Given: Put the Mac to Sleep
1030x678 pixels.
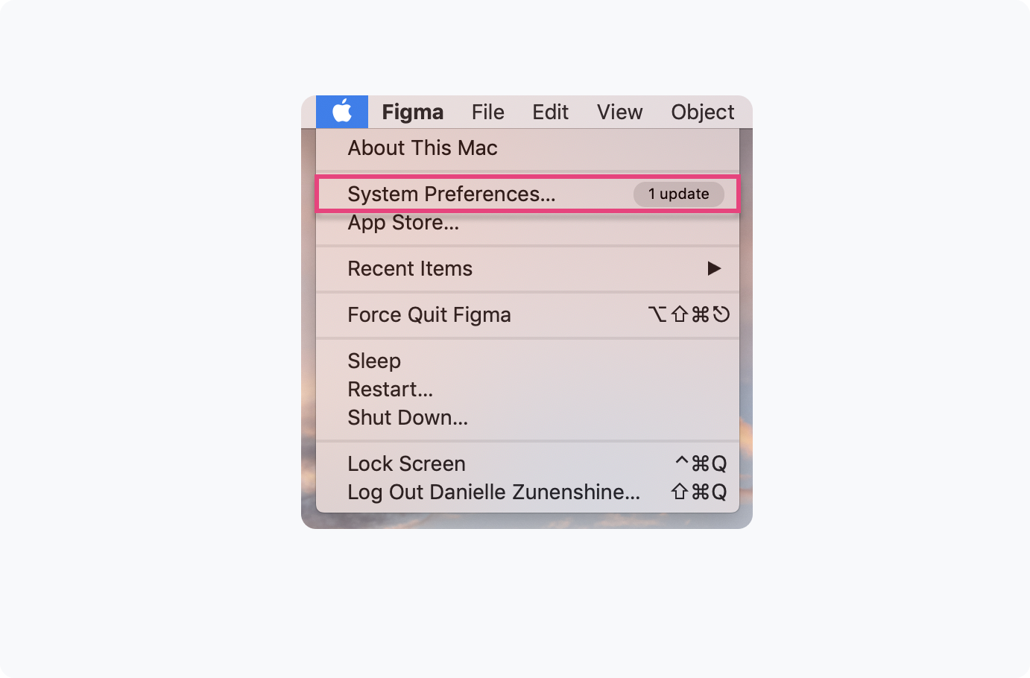Looking at the screenshot, I should 373,361.
